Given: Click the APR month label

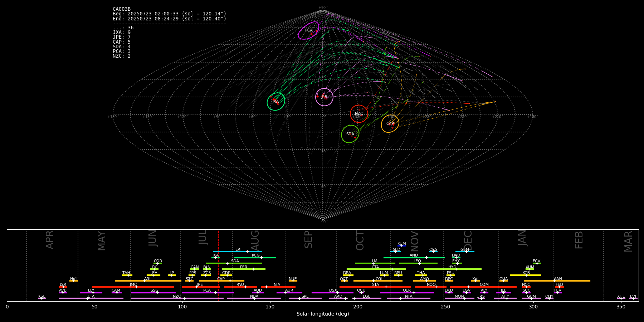Looking at the screenshot, I should pos(50,240).
